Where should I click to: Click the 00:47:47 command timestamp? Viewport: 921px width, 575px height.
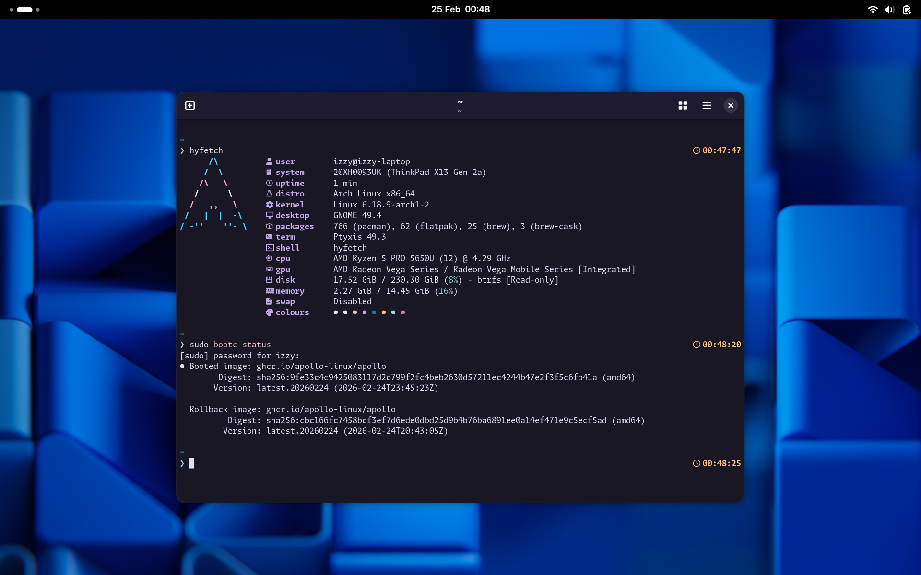(721, 150)
